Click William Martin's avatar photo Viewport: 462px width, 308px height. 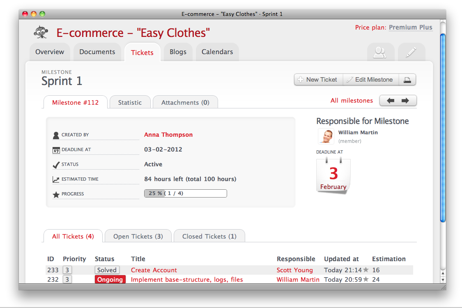(326, 136)
